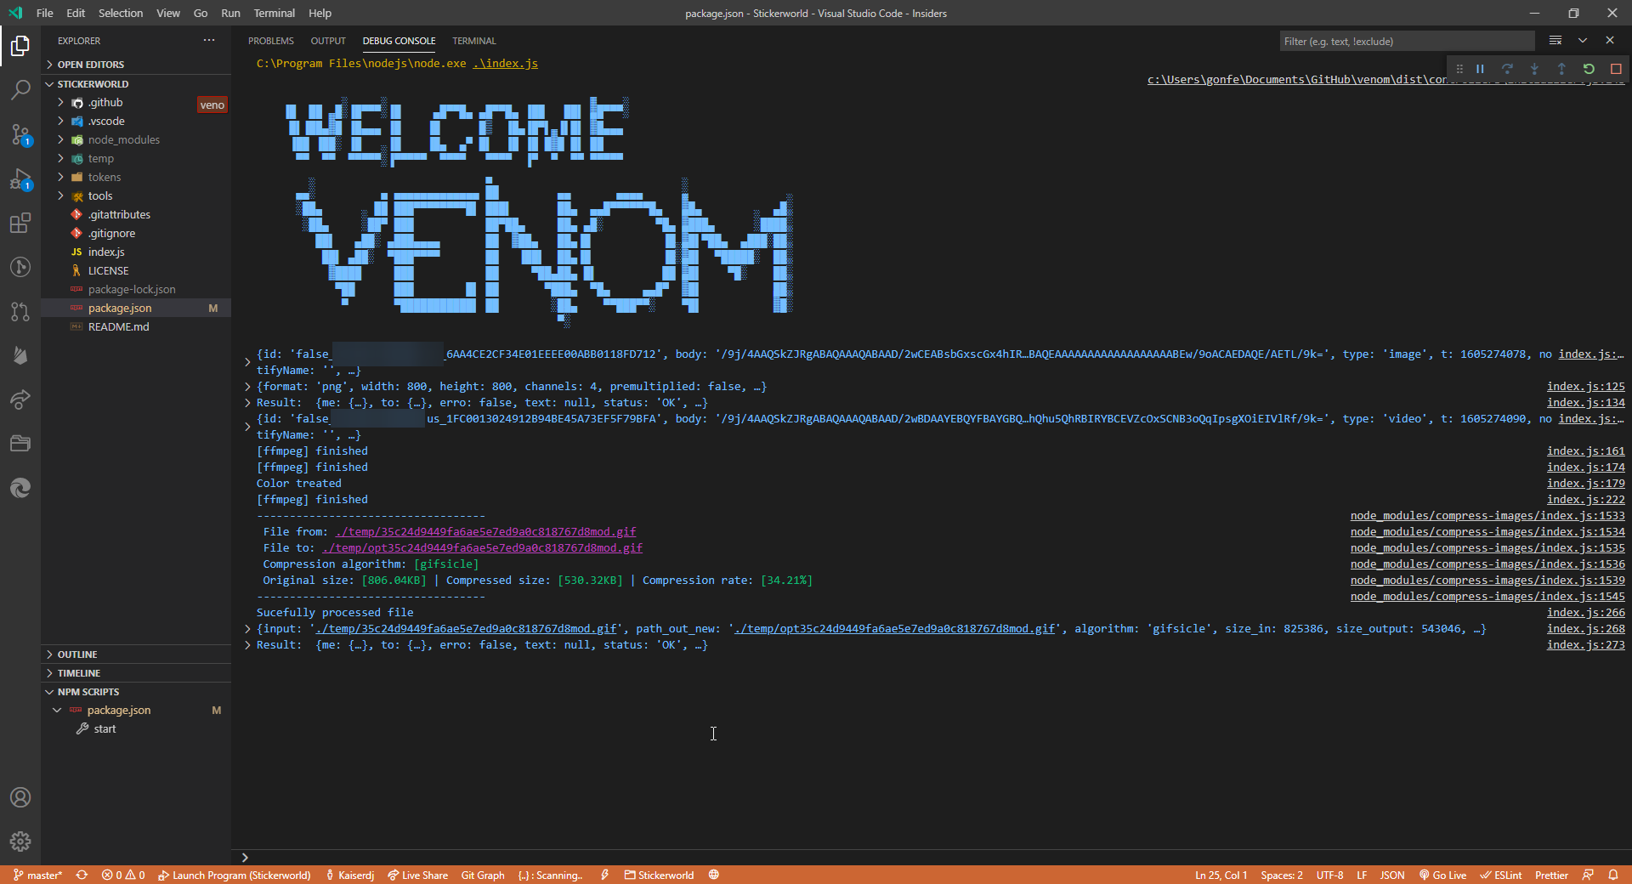The width and height of the screenshot is (1632, 884).
Task: Maximize panel size with chevron
Action: [x=1583, y=41]
